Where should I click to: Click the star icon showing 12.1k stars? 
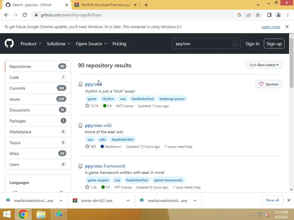coord(87,106)
